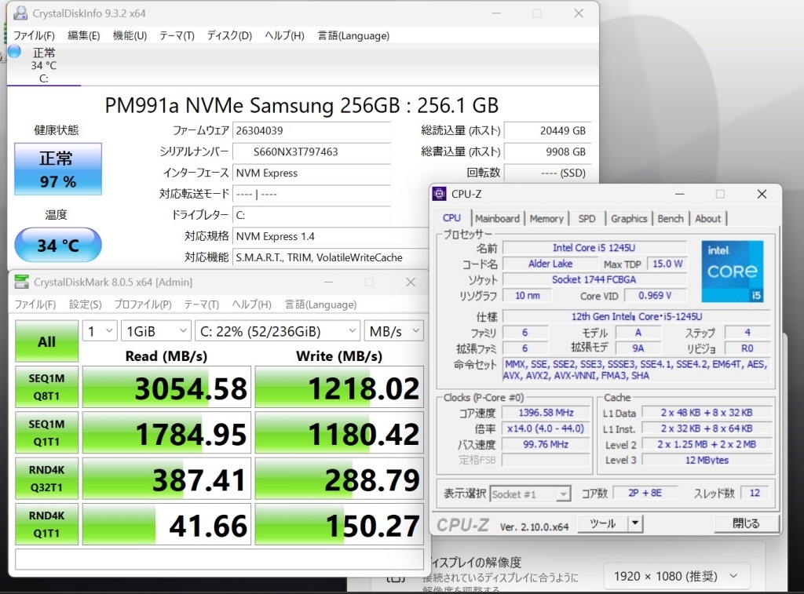This screenshot has width=804, height=594.
Task: Click the NVM Express 1.4 standard field
Action: click(331, 236)
